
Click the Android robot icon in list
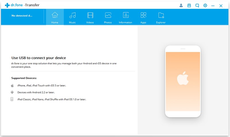pos(12,92)
